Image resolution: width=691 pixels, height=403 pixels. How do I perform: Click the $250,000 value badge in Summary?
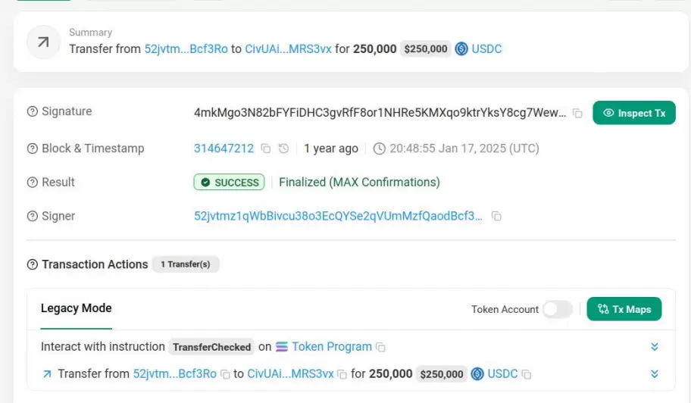(x=426, y=49)
